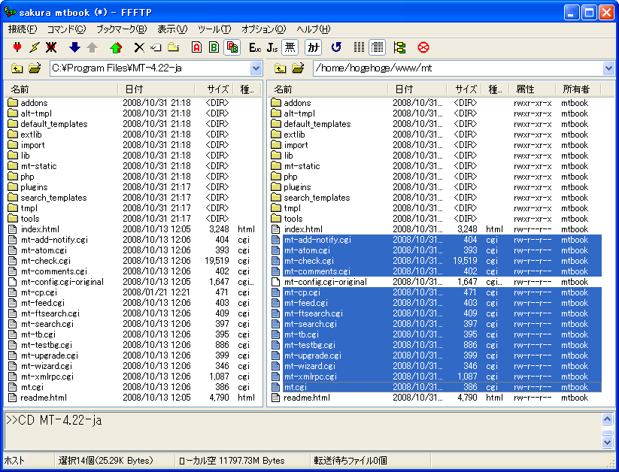Viewport: 619px width, 472px height.
Task: Expand the remote path dropdown
Action: (608, 68)
